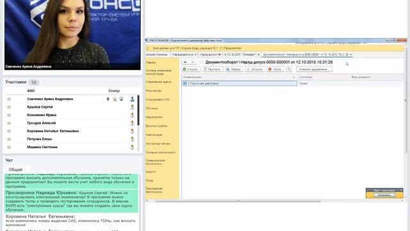Click the magnifier search icon in the 1C toolbar
The height and width of the screenshot is (231, 410).
pos(289,69)
